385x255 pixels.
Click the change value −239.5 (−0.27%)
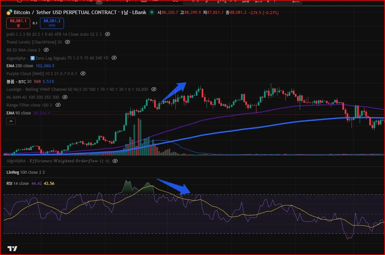[x=263, y=12]
